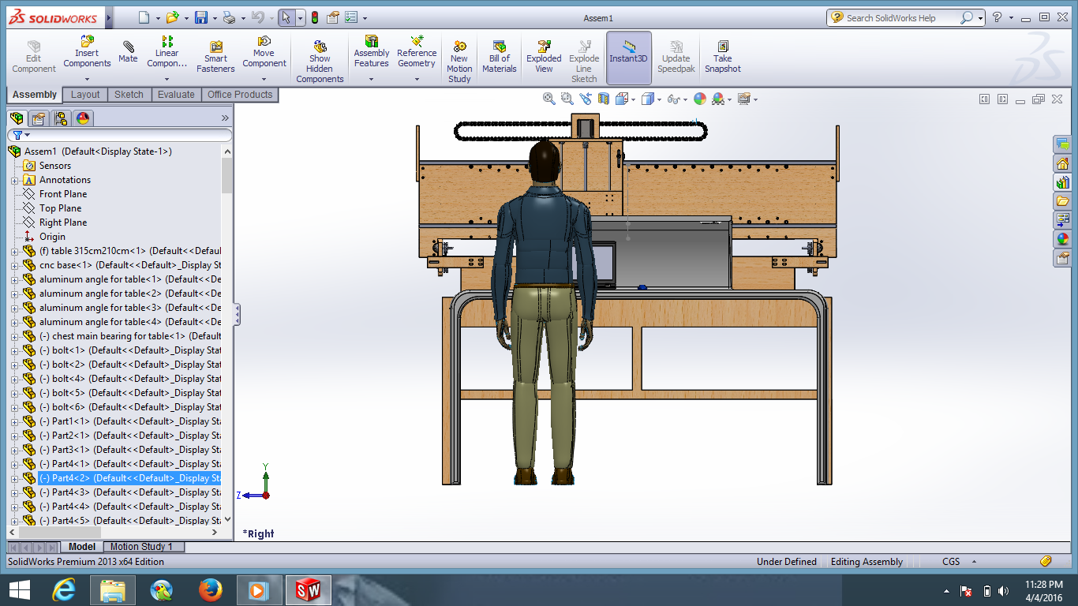Select Front Plane in the tree
1078x606 pixels.
[x=63, y=194]
